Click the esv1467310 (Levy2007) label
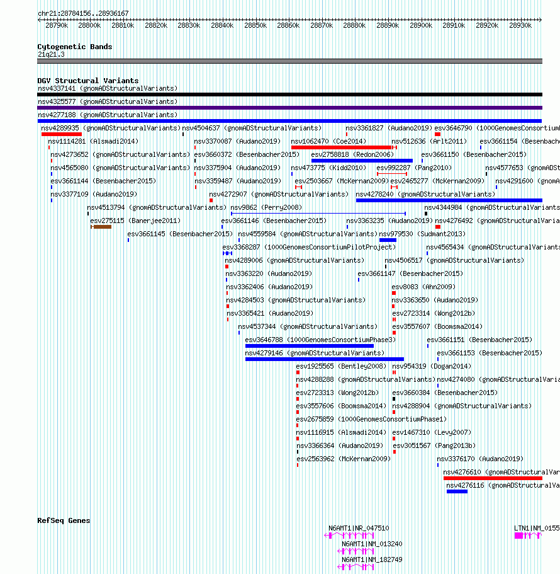The width and height of the screenshot is (560, 574). pyautogui.click(x=432, y=432)
